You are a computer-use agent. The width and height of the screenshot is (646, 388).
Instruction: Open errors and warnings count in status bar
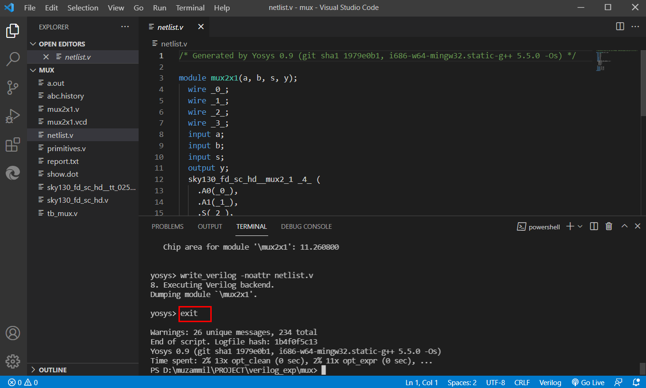click(23, 382)
